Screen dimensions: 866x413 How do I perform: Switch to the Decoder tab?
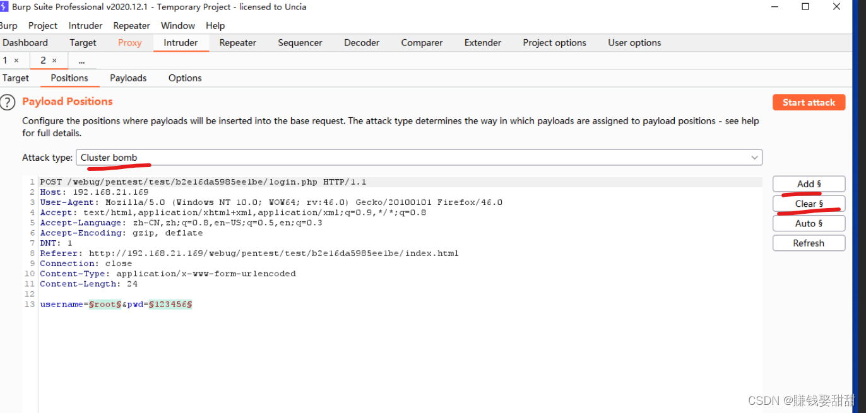[362, 43]
